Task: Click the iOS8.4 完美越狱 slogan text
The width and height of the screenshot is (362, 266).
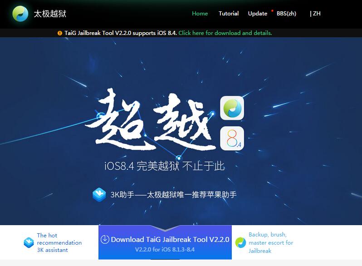Action: pos(164,166)
